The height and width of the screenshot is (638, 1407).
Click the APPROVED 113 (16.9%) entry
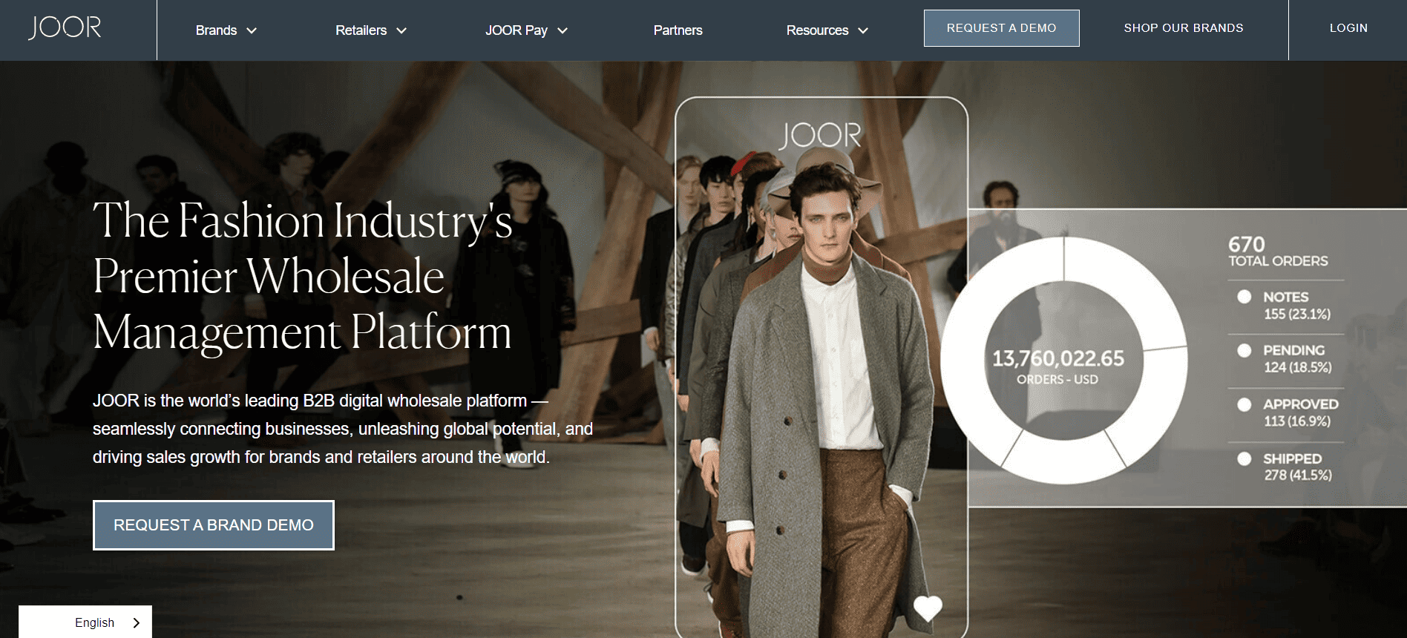(x=1301, y=412)
